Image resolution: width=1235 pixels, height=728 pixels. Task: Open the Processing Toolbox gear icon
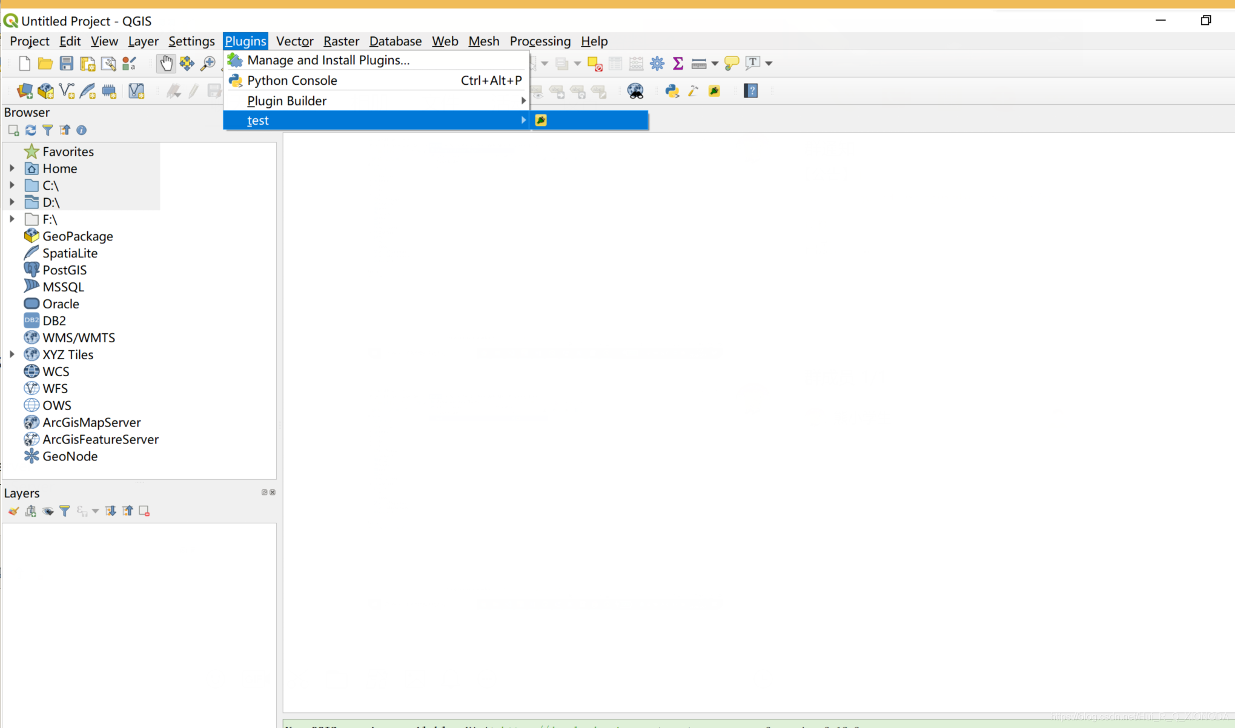pyautogui.click(x=657, y=63)
